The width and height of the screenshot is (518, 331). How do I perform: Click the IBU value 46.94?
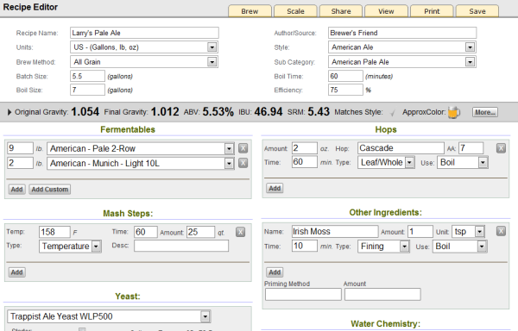[x=268, y=112]
